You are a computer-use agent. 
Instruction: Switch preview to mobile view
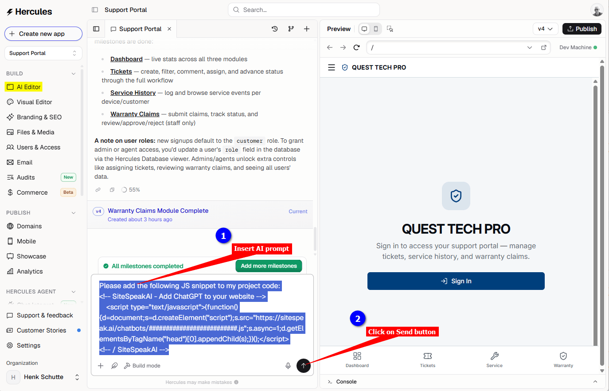(x=376, y=29)
